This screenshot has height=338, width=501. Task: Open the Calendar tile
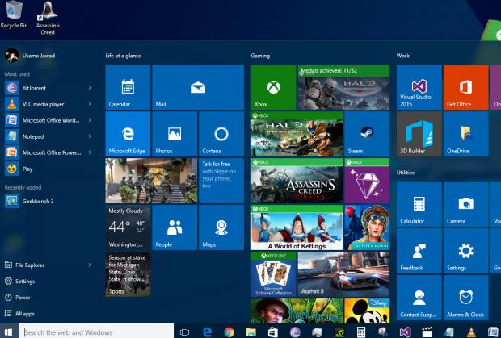click(x=128, y=87)
